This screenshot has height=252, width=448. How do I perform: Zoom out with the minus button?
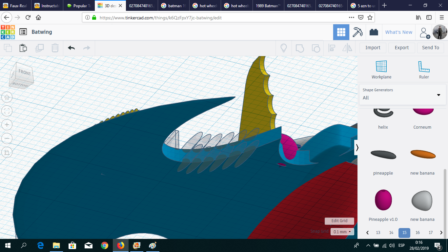pyautogui.click(x=7, y=138)
